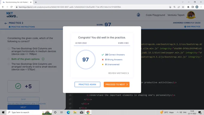Click the 0 Wrong Answers text
The width and height of the screenshot is (204, 115).
point(114,60)
